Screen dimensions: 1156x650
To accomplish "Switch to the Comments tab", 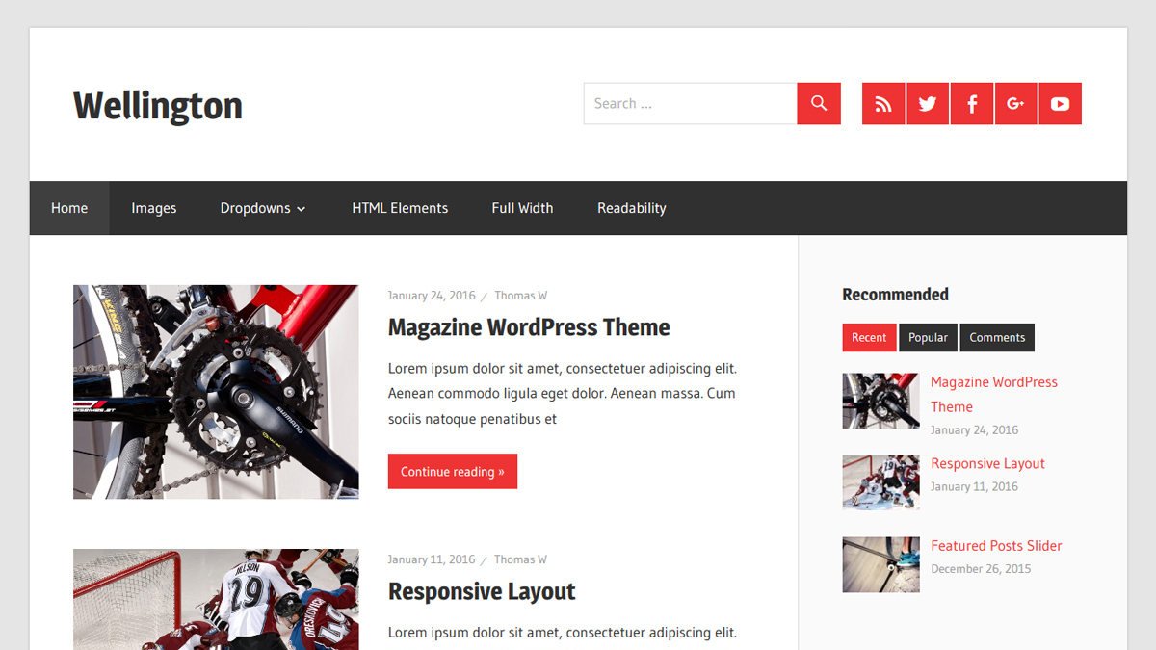I will tap(997, 337).
